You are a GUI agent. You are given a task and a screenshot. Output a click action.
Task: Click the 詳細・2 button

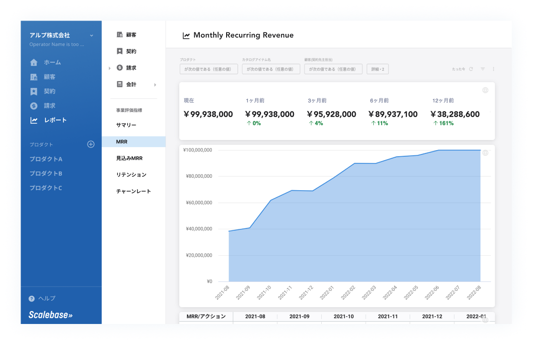[x=378, y=69]
